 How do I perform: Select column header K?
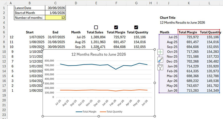[189, 3]
